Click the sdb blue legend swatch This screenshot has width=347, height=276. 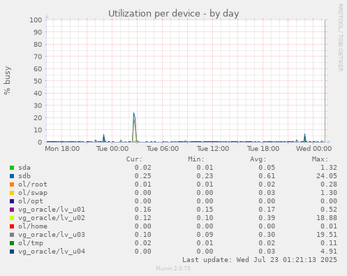[12, 176]
